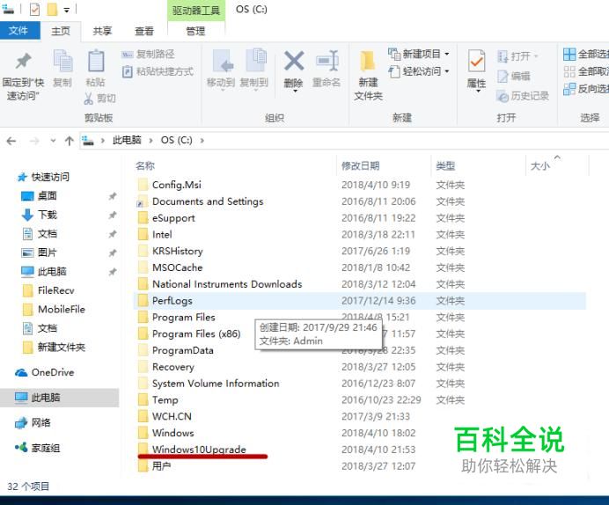The width and height of the screenshot is (609, 505).
Task: Click Copy path (复制路径)
Action: click(148, 54)
